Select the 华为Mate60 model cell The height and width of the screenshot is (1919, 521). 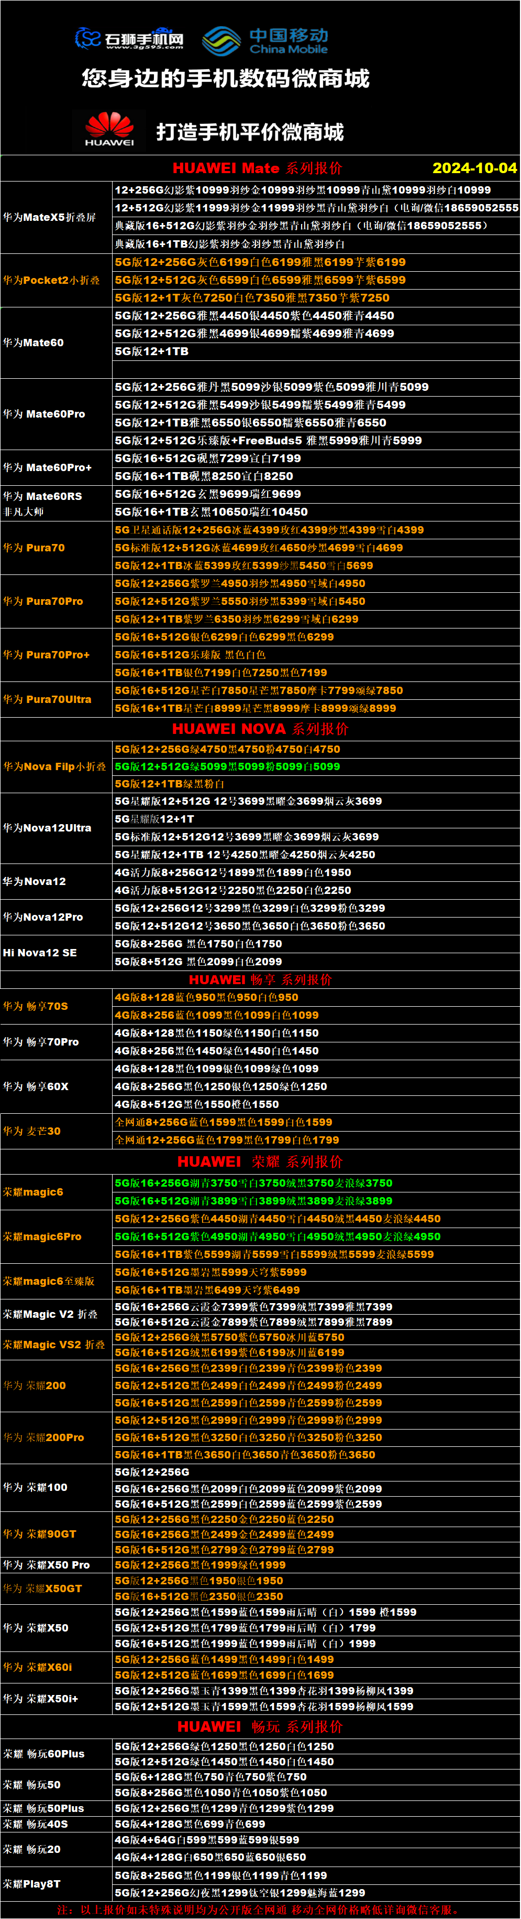click(57, 343)
